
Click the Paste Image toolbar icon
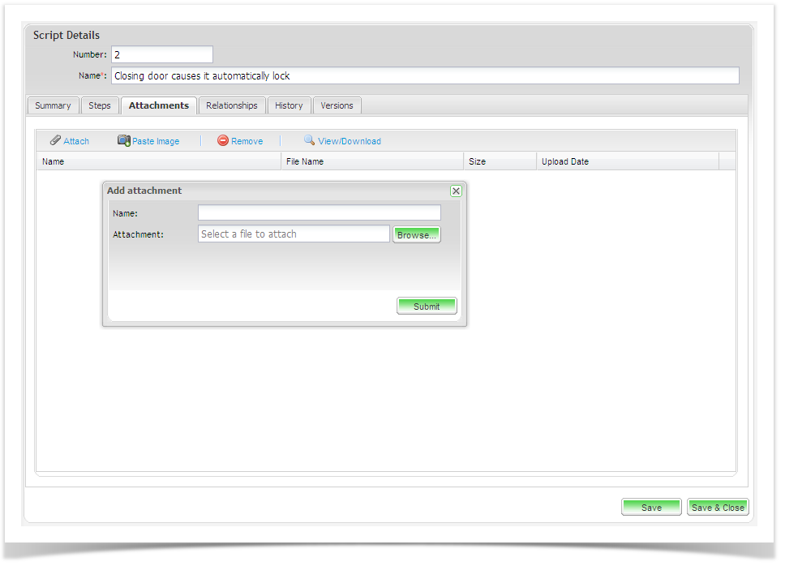point(124,140)
